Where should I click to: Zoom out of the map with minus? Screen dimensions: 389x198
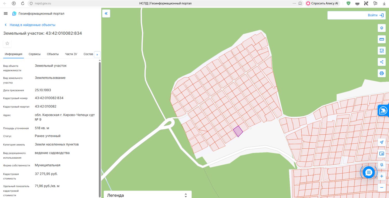click(x=381, y=187)
